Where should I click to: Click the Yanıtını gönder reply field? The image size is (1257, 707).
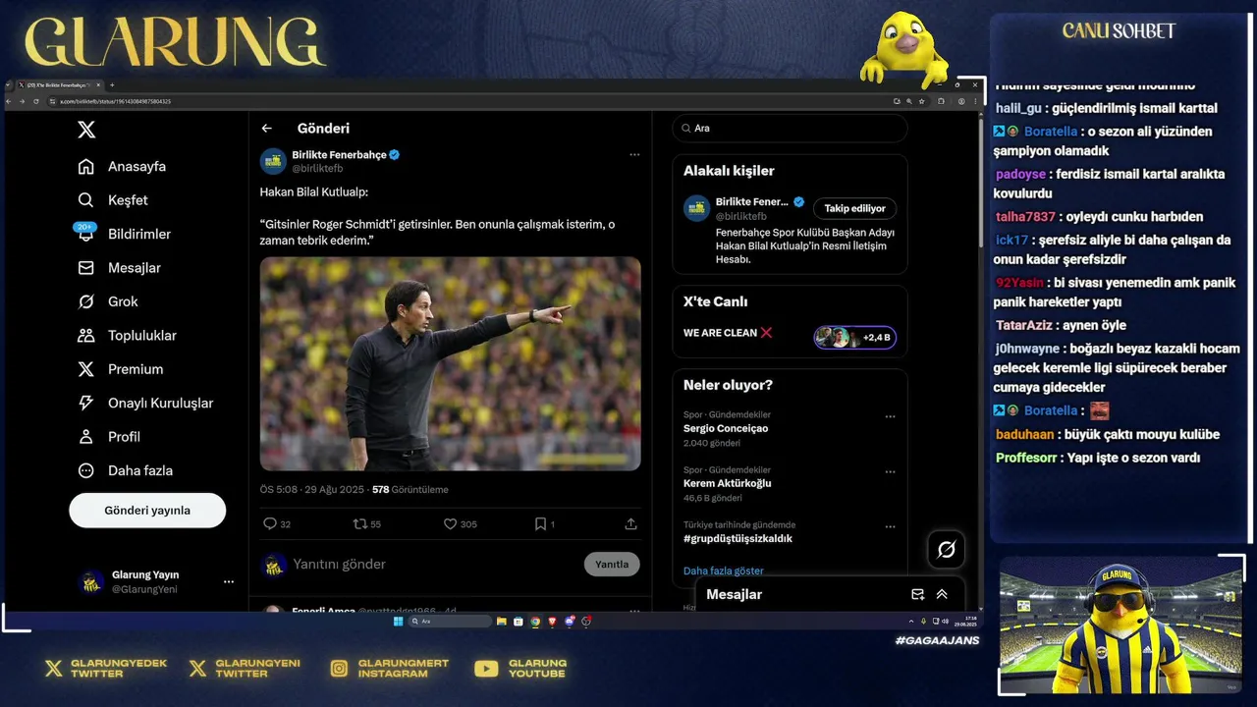click(432, 564)
